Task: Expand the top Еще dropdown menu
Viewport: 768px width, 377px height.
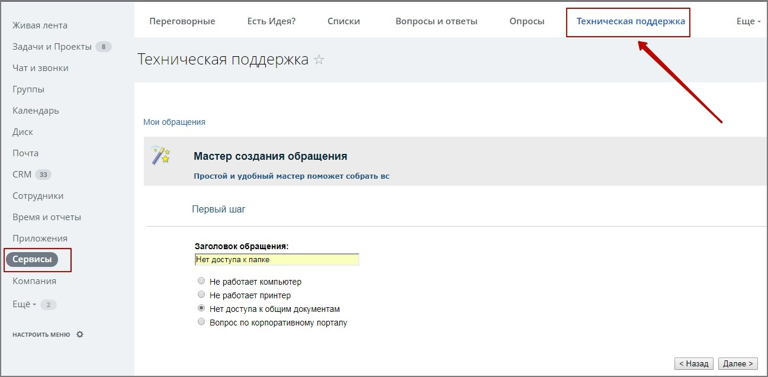Action: click(748, 21)
